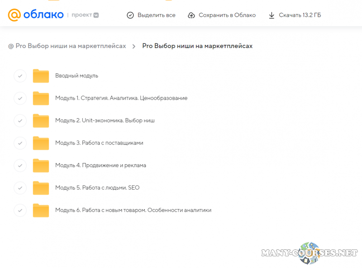Open the Модуль 1 folder icon
Image resolution: width=362 pixels, height=268 pixels.
pyautogui.click(x=41, y=98)
